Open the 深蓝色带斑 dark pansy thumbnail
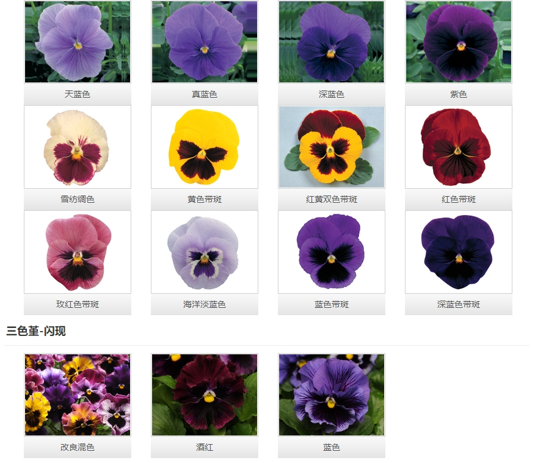This screenshot has width=535, height=463. pyautogui.click(x=459, y=252)
